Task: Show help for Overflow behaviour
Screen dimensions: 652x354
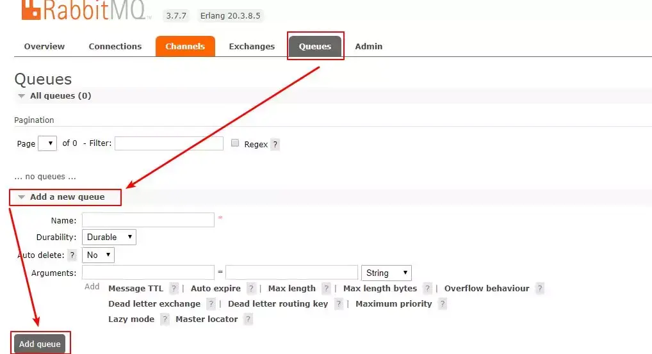Action: click(x=539, y=288)
